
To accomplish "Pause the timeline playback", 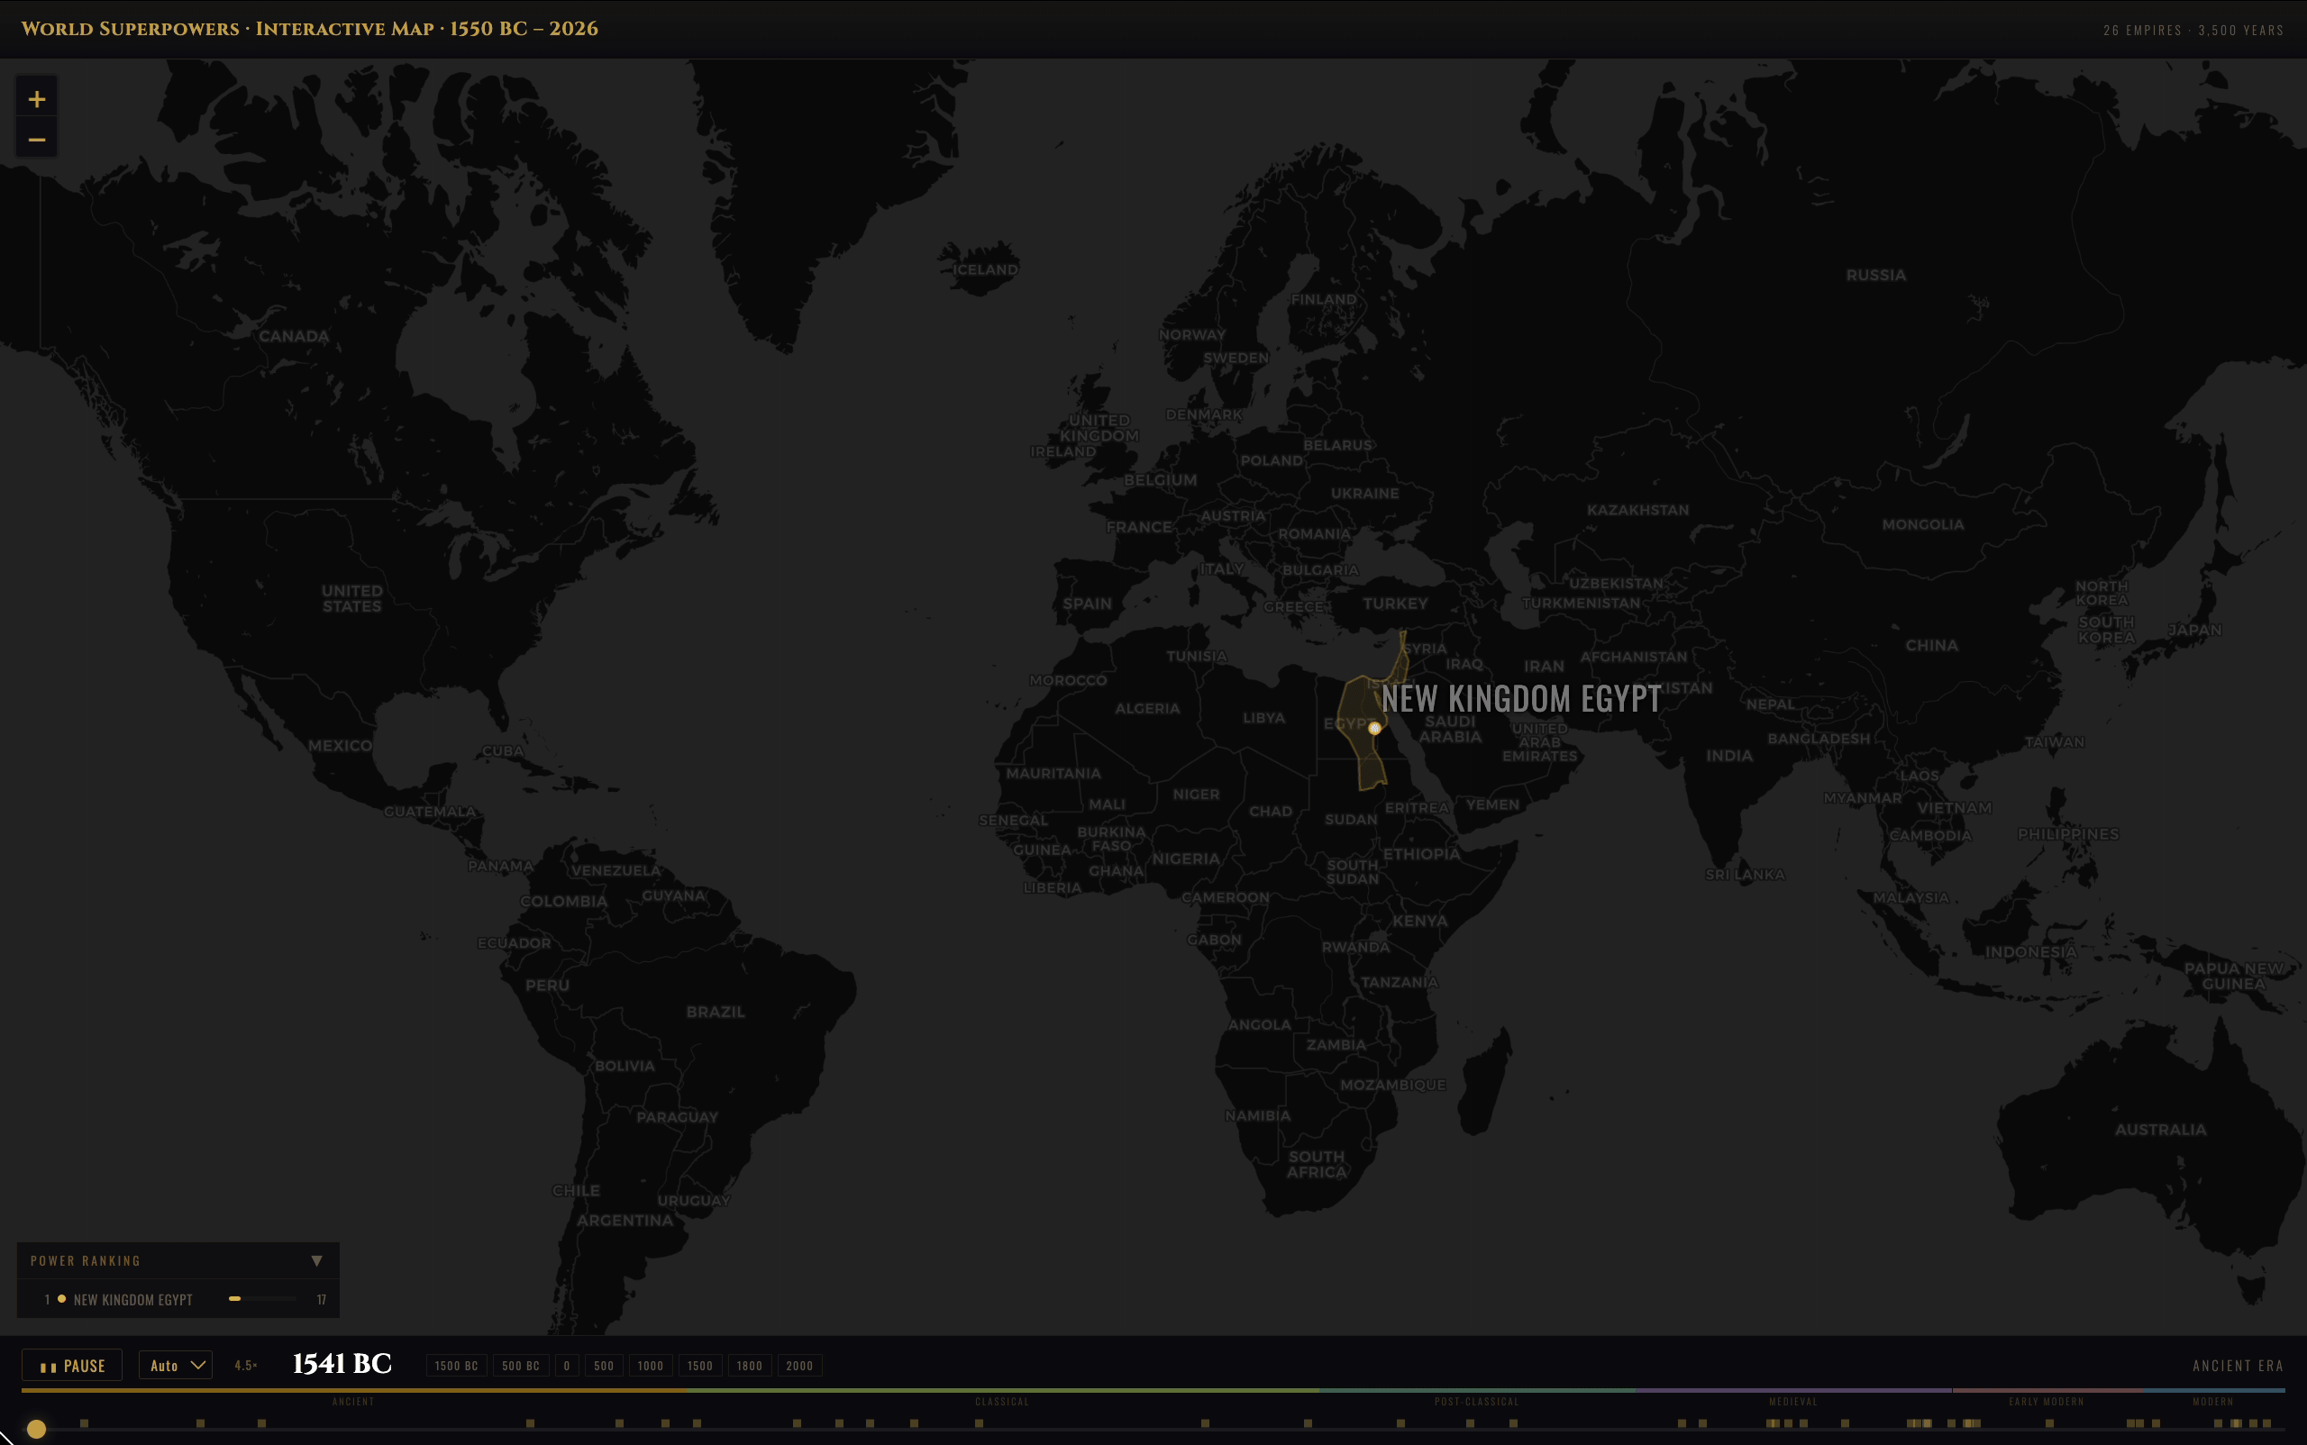I will point(72,1366).
